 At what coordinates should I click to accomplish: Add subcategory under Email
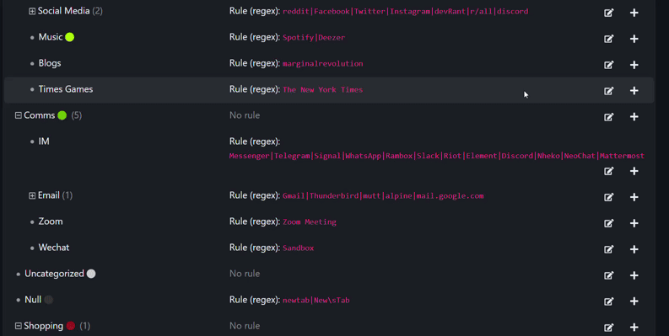634,197
